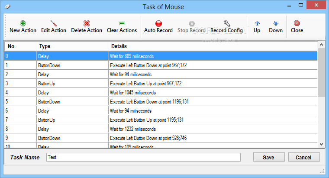
Task: Click Delay type cell in row 2
Action: (x=72, y=74)
